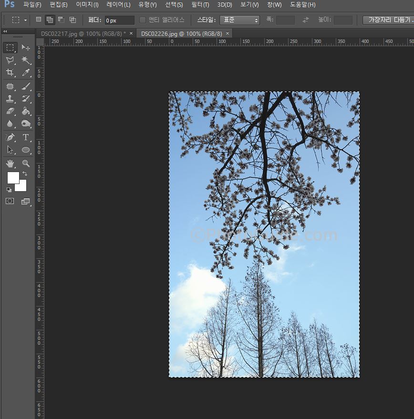Image resolution: width=414 pixels, height=419 pixels.
Task: Open the 도움말(H) menu
Action: (303, 5)
